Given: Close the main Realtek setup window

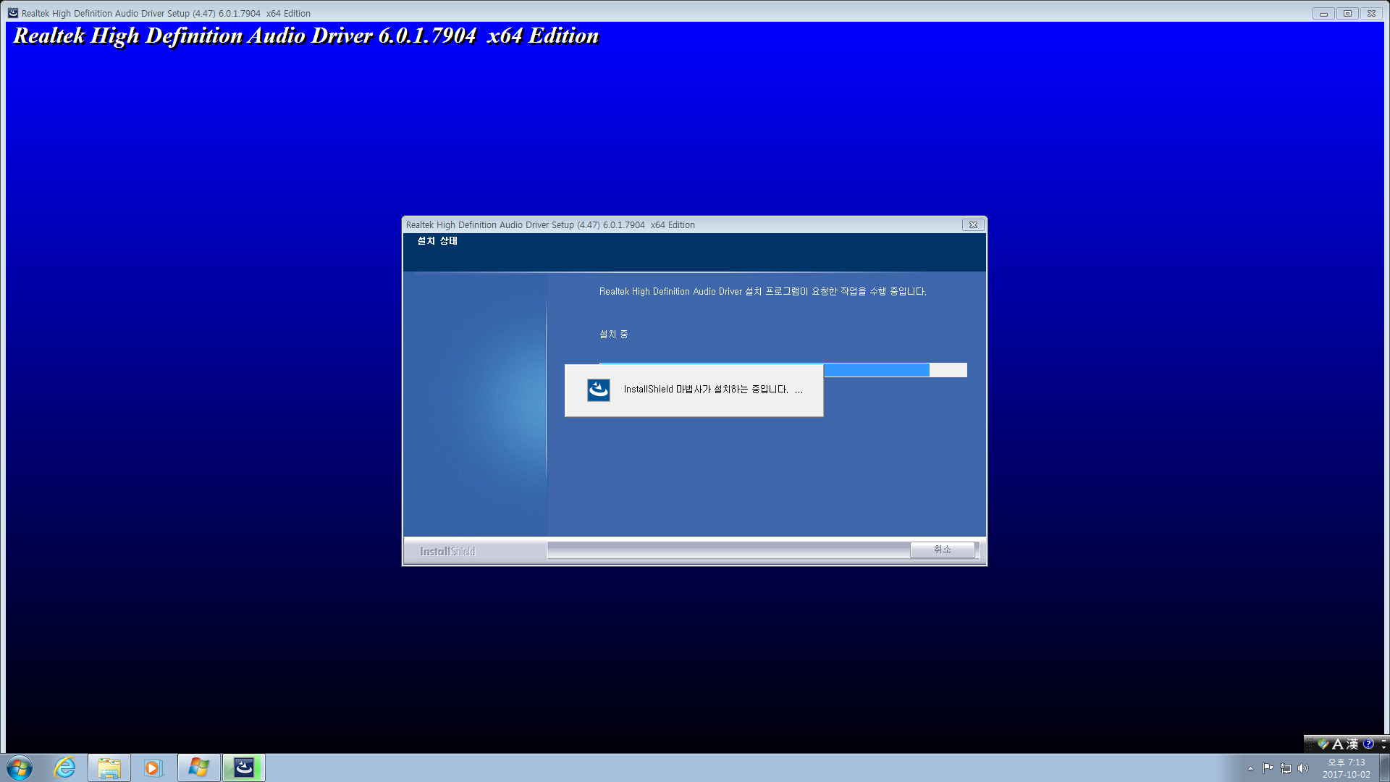Looking at the screenshot, I should [x=1371, y=13].
